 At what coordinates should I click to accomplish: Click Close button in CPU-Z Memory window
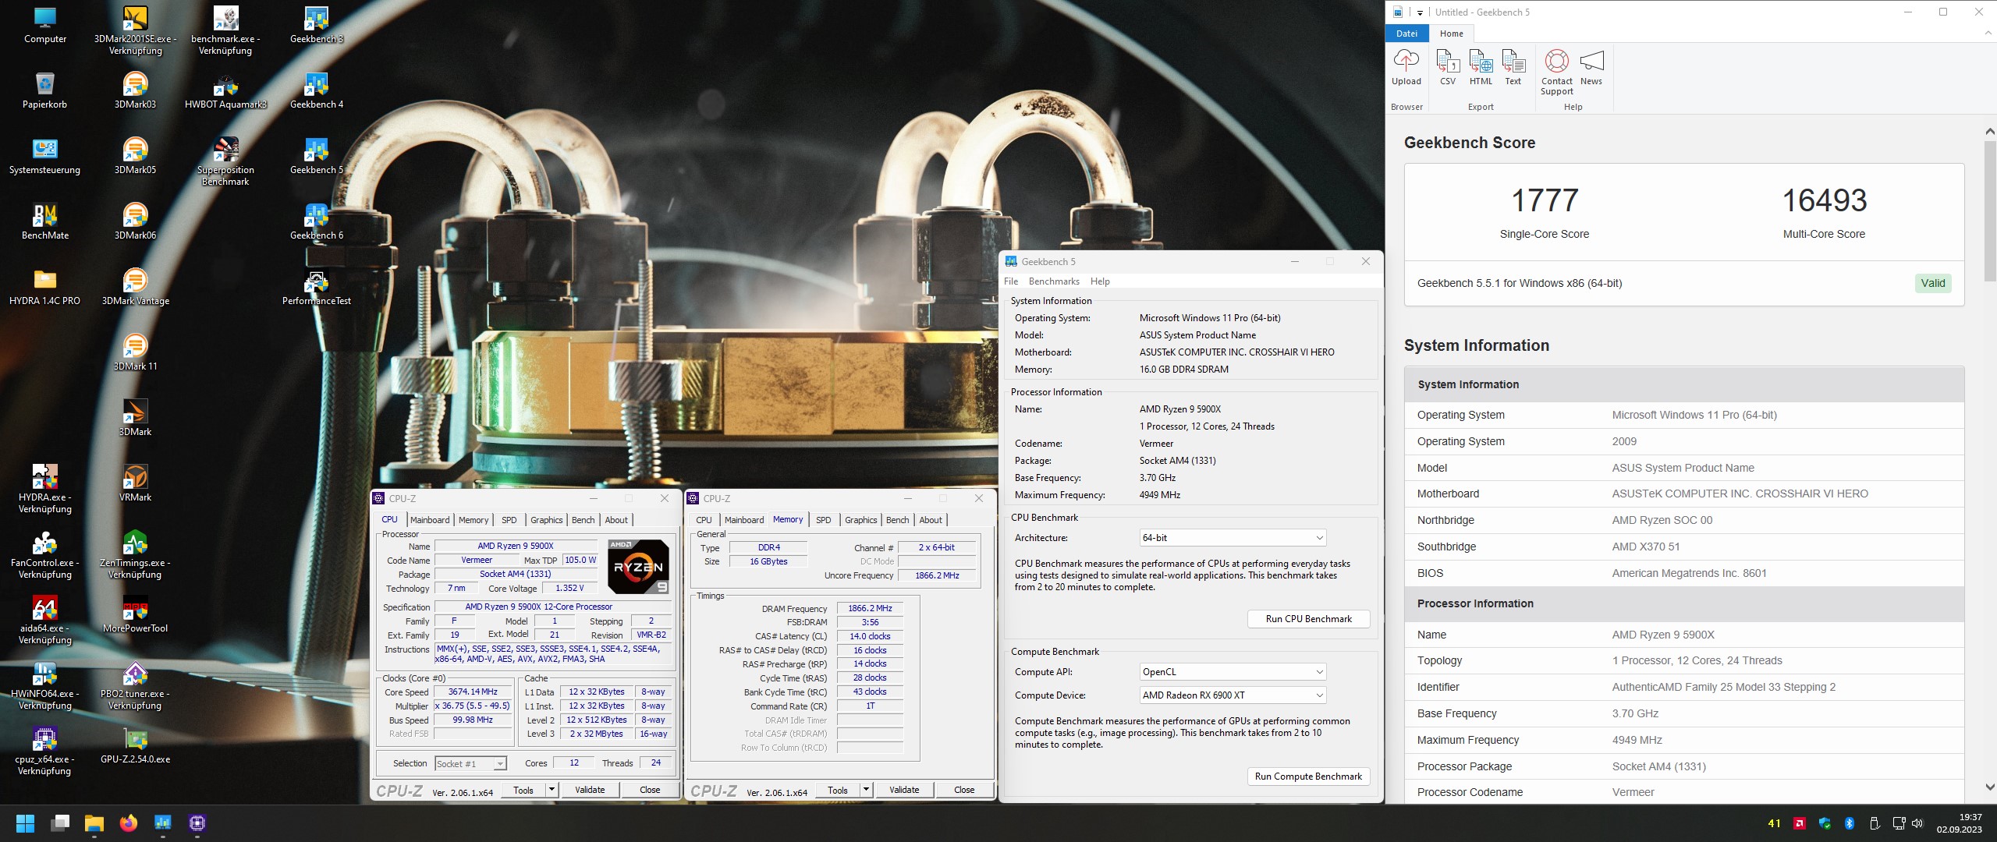pos(964,790)
